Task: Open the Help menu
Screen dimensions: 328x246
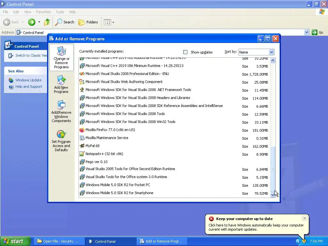Action: pos(72,12)
